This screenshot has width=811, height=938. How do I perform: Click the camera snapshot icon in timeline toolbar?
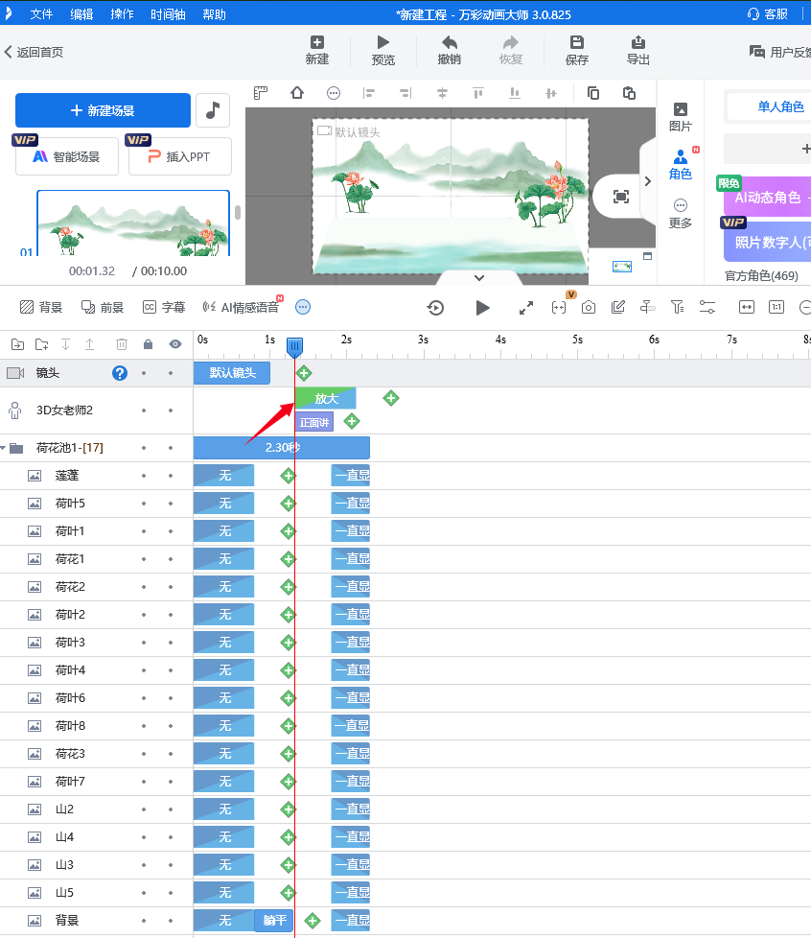pyautogui.click(x=589, y=307)
